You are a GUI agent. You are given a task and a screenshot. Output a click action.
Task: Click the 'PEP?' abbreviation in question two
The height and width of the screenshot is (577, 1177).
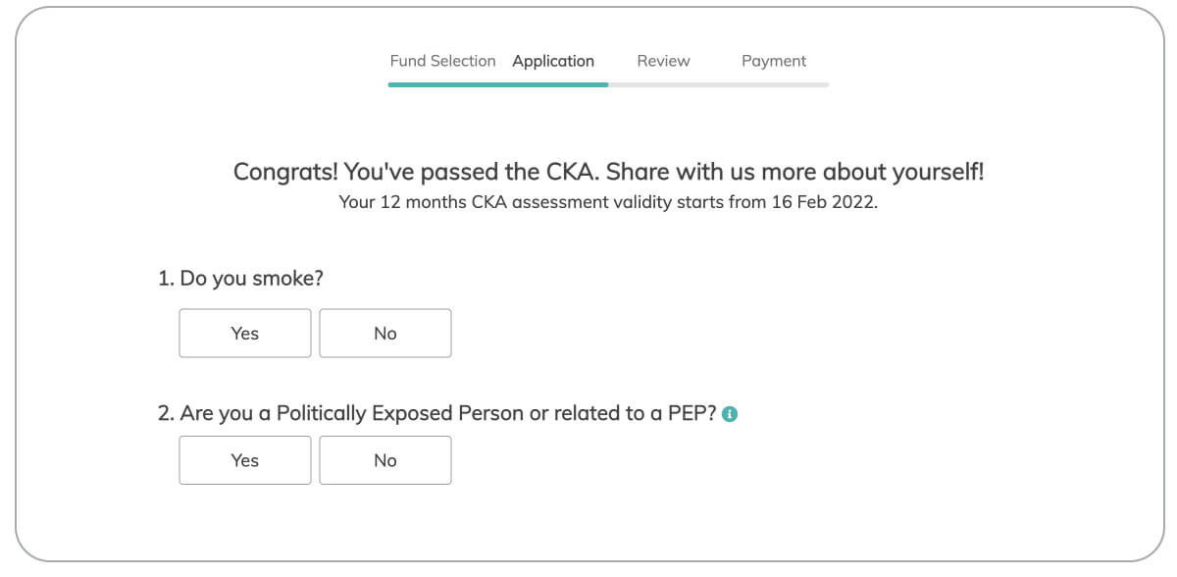(x=691, y=414)
